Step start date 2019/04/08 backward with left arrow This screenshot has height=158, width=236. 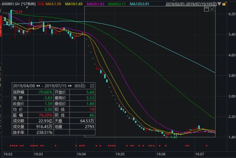click(x=37, y=86)
